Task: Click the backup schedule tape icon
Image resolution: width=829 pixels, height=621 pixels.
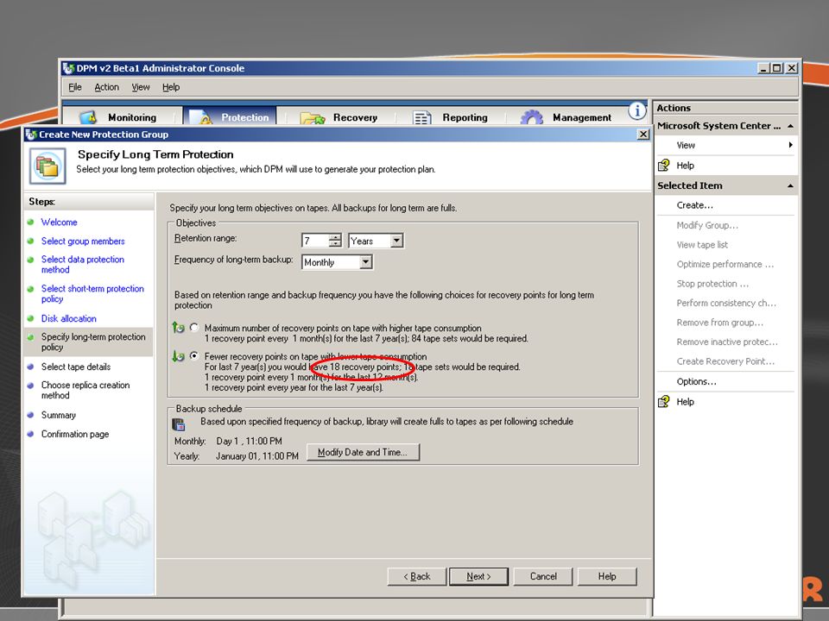Action: 179,424
